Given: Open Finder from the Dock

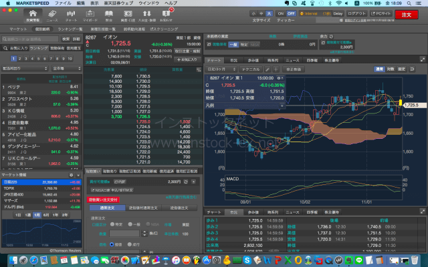Looking at the screenshot, I should (x=13, y=260).
